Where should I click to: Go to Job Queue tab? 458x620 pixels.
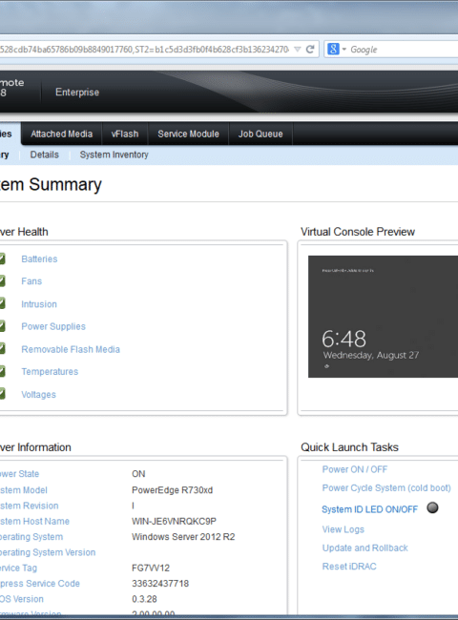[x=260, y=134]
